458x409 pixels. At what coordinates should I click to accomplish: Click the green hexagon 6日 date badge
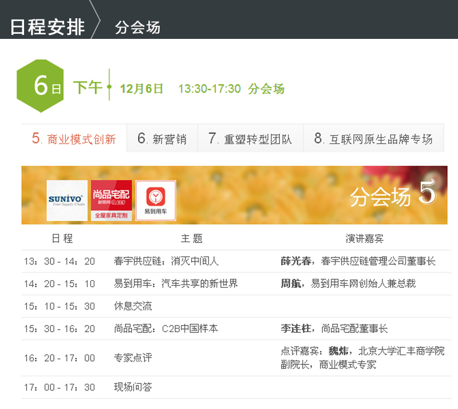click(x=40, y=86)
